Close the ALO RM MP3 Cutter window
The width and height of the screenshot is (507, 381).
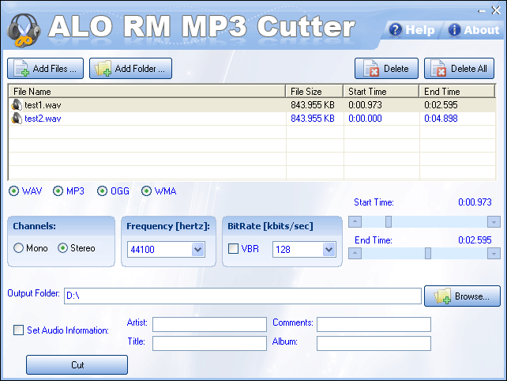(496, 10)
